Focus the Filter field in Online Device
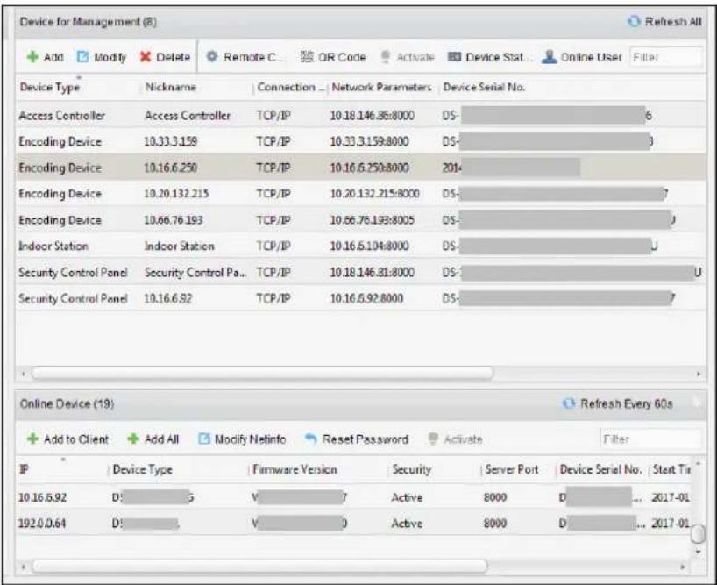Image resolution: width=717 pixels, height=585 pixels. pyautogui.click(x=650, y=439)
